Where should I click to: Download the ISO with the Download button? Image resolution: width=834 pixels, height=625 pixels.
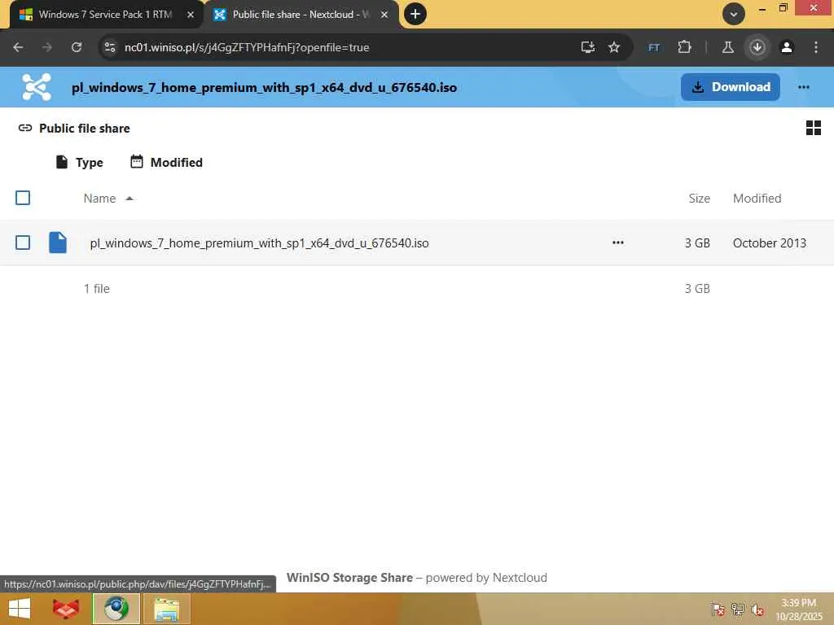(x=731, y=87)
